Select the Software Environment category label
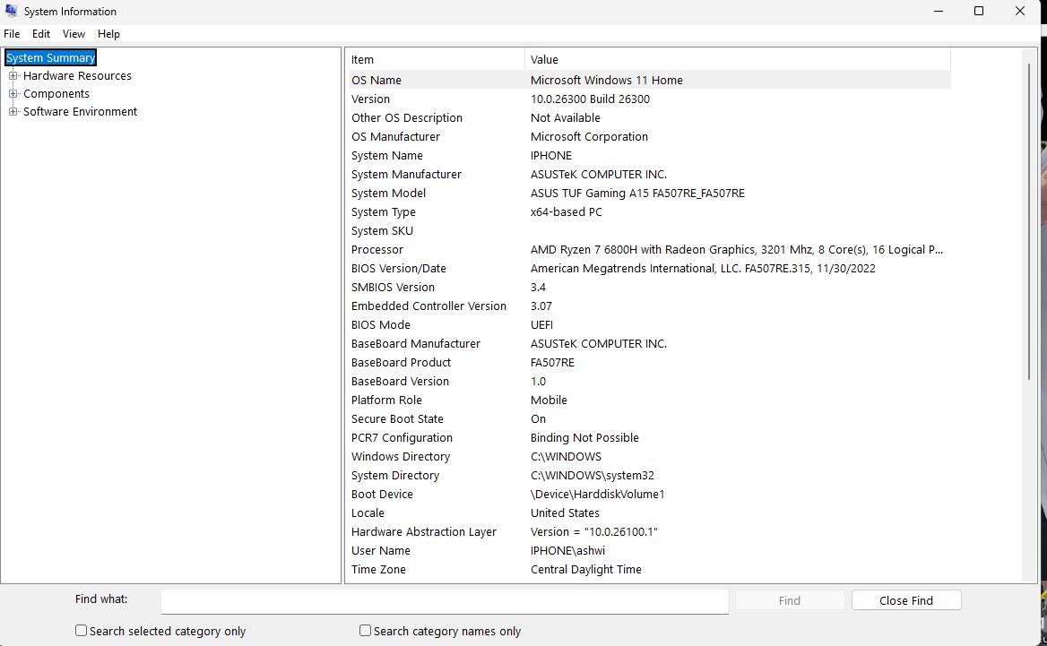Viewport: 1047px width, 646px height. (x=80, y=112)
